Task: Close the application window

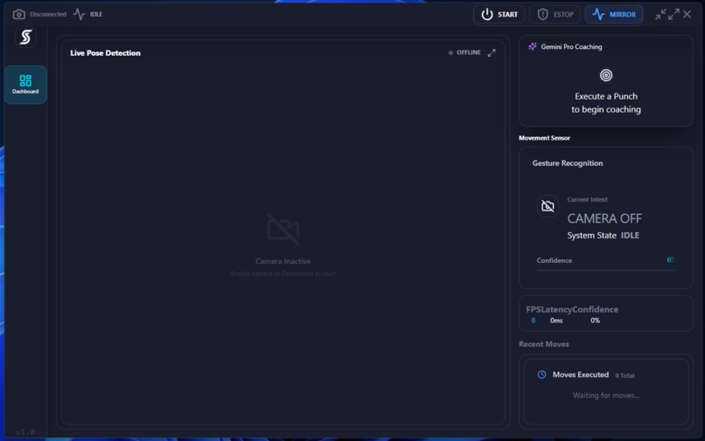Action: [687, 14]
